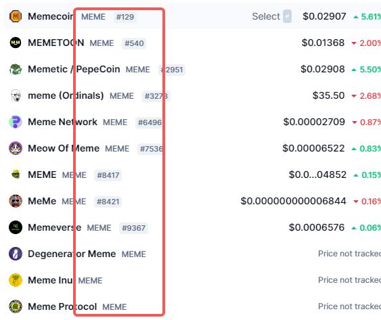This screenshot has height=320, width=381.
Task: Click the Meme Inu yellow icon
Action: pyautogui.click(x=16, y=280)
